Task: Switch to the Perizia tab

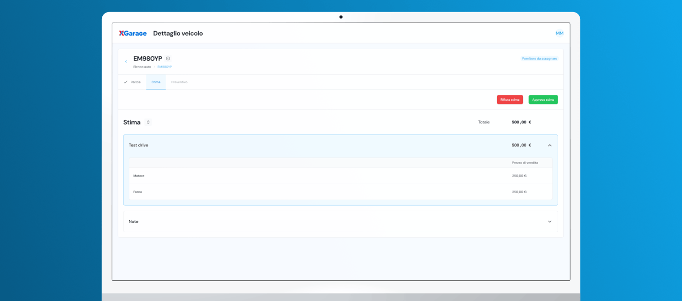Action: tap(132, 82)
